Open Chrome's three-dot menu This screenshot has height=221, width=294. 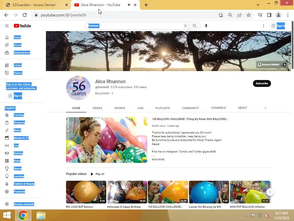(x=288, y=15)
